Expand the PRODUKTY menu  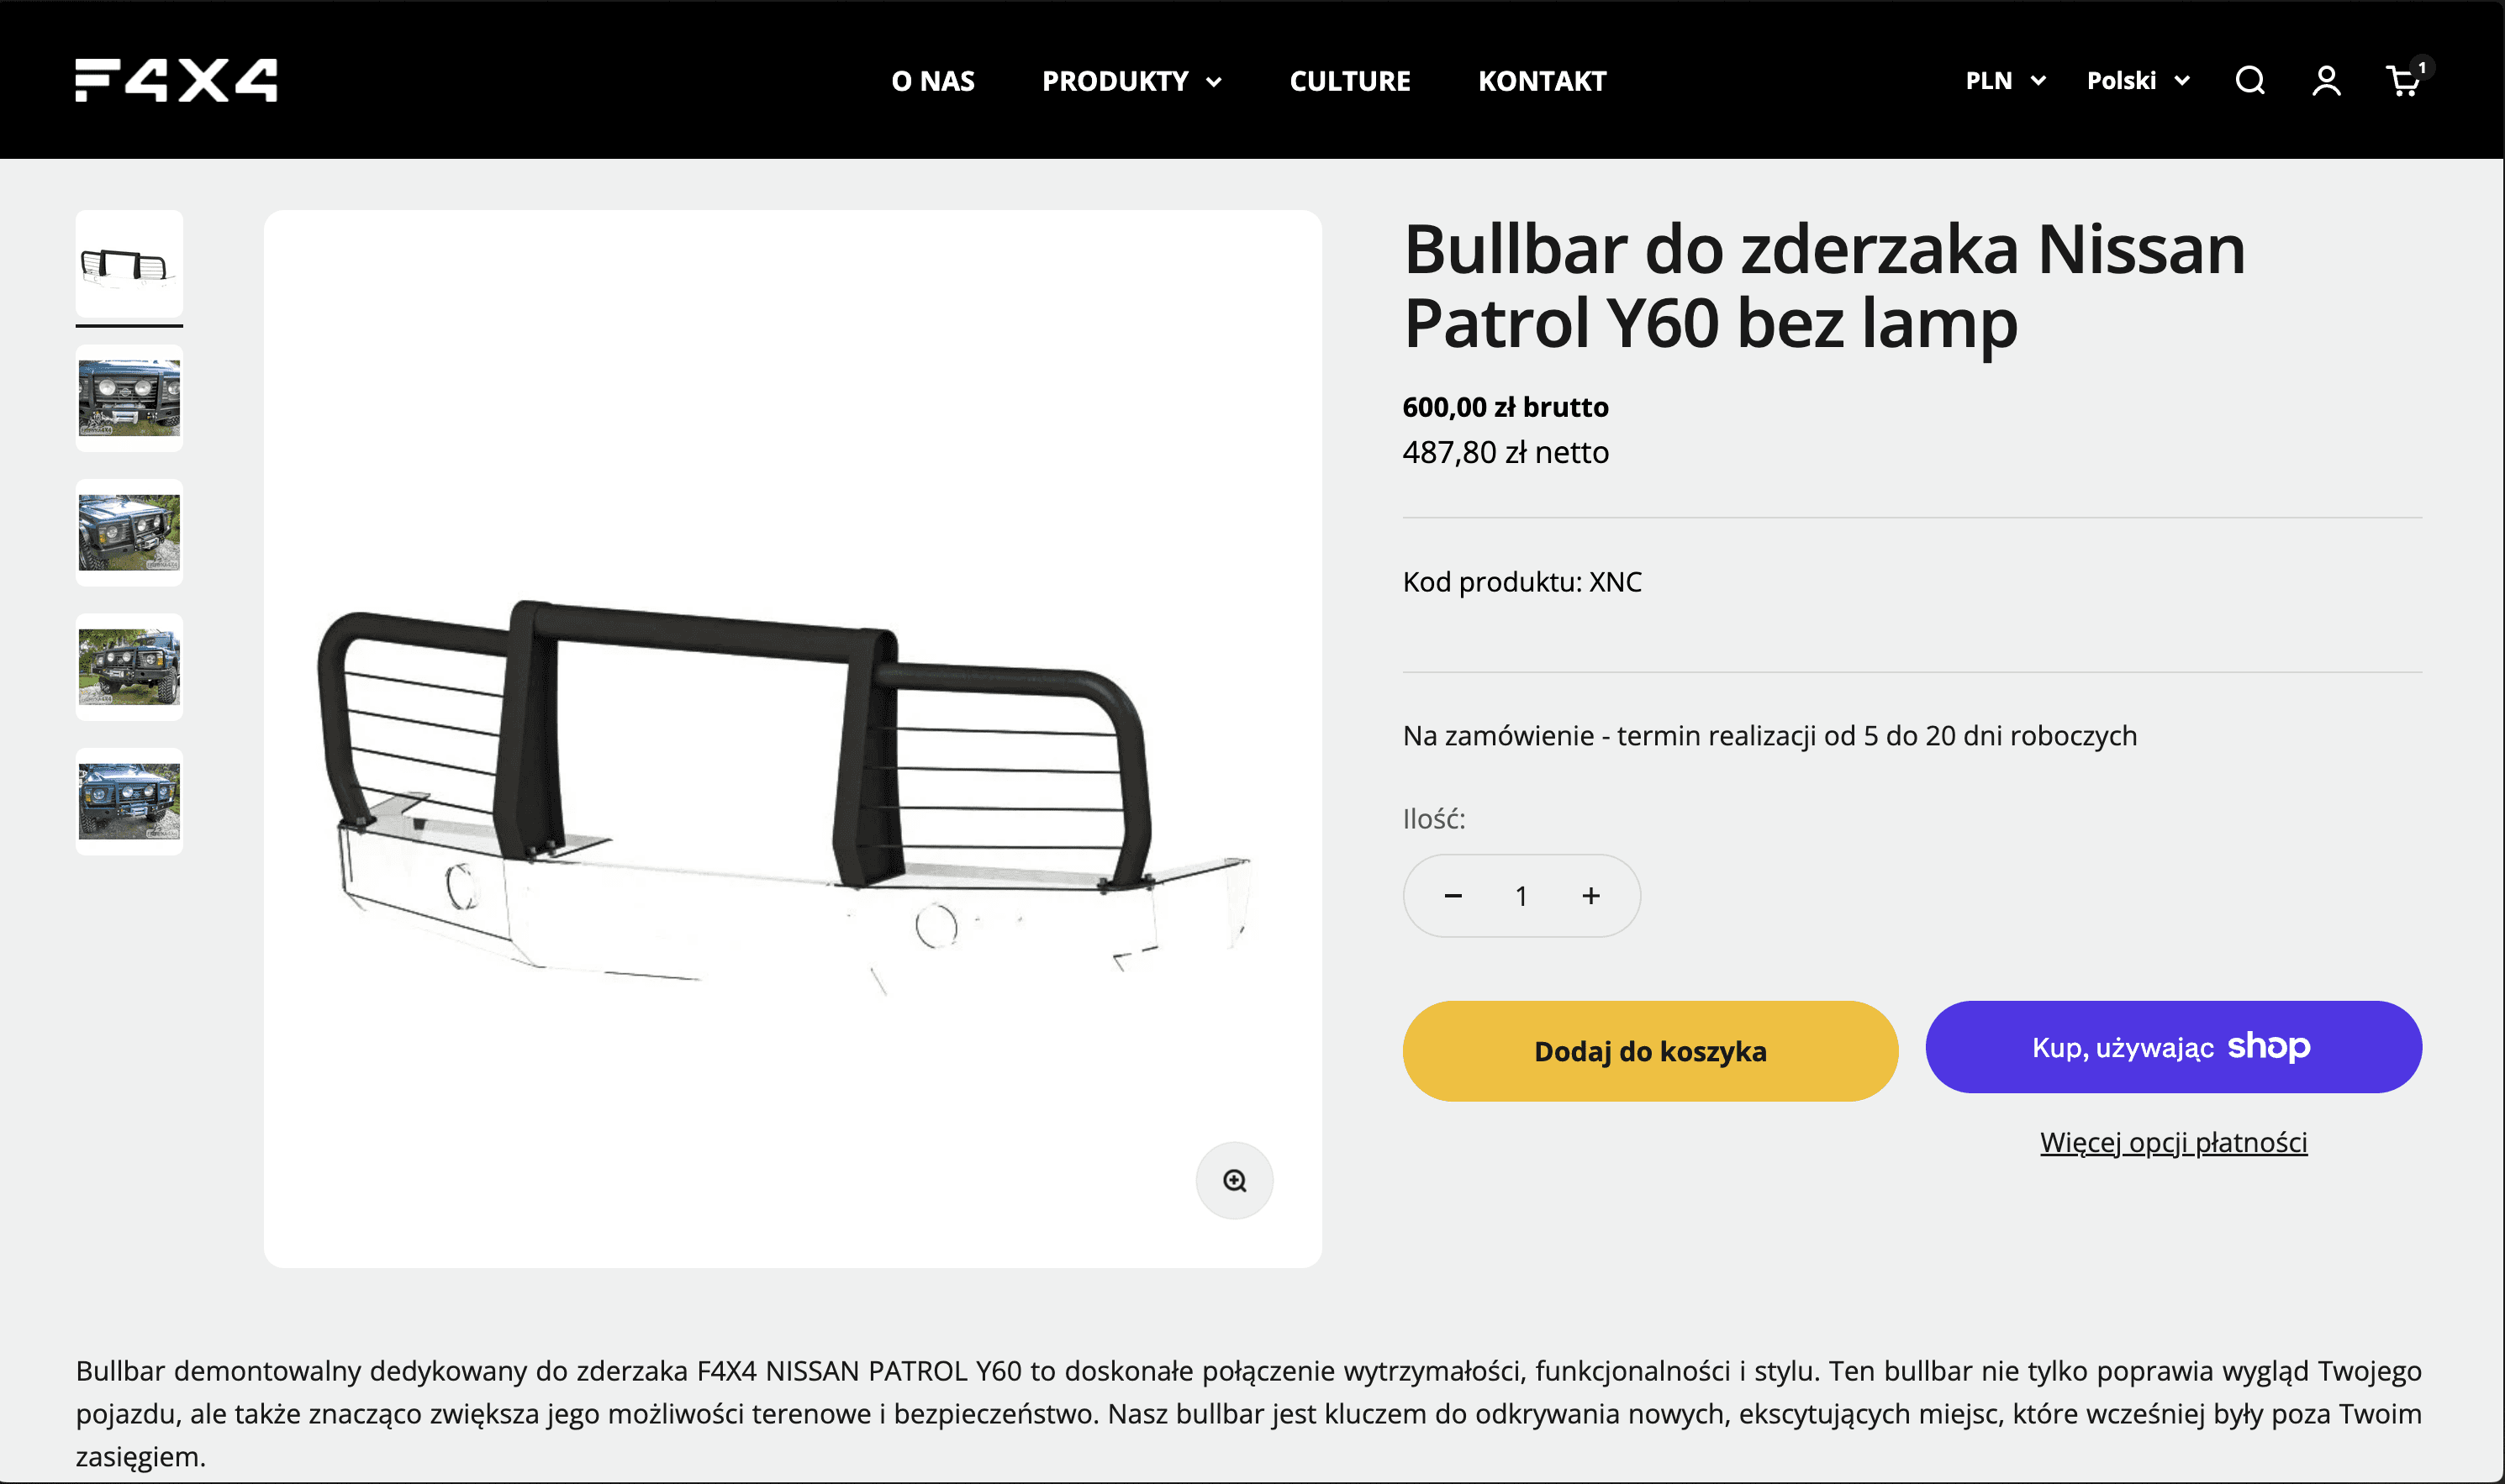click(1131, 81)
